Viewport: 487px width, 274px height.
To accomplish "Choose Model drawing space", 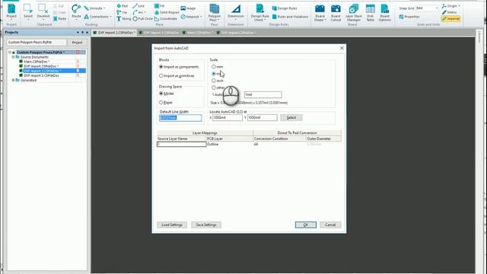I will pos(167,94).
